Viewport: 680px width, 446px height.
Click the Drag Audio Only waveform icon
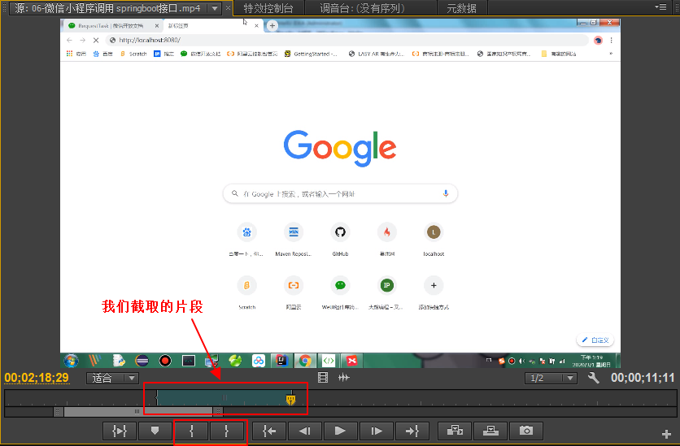pos(344,378)
